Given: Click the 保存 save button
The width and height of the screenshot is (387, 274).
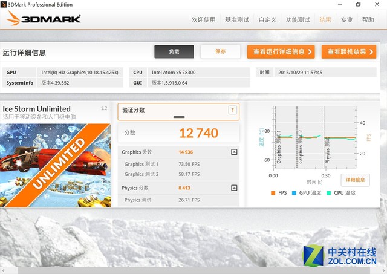Looking at the screenshot, I should [x=220, y=52].
